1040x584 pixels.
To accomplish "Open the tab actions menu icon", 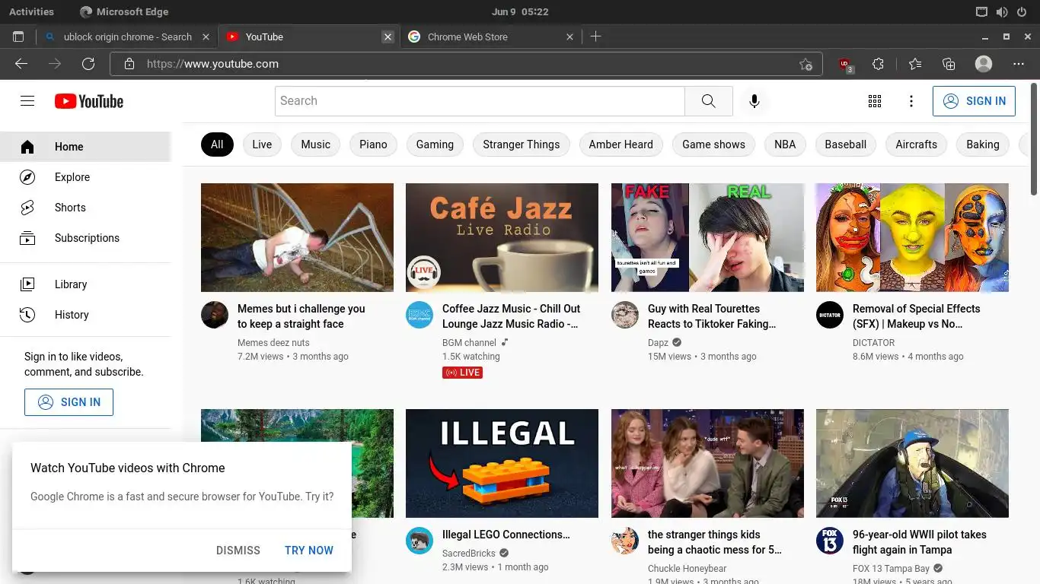I will click(18, 36).
